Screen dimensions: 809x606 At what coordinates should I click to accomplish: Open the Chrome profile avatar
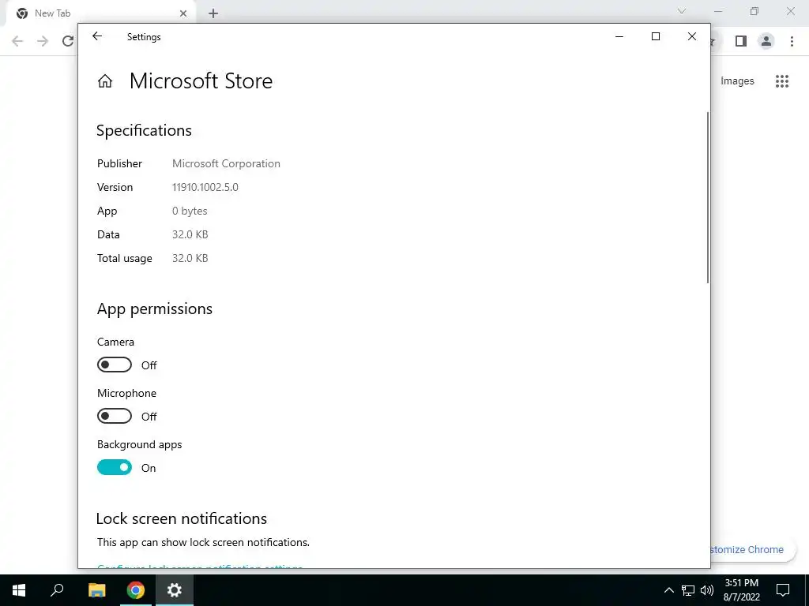pos(766,41)
